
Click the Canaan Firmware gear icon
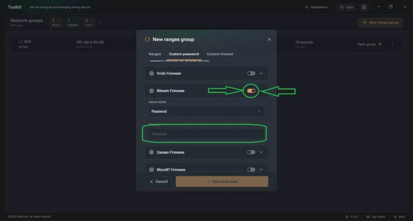click(151, 152)
